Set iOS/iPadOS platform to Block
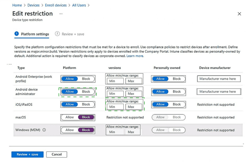250x164 pixels. (x=86, y=104)
